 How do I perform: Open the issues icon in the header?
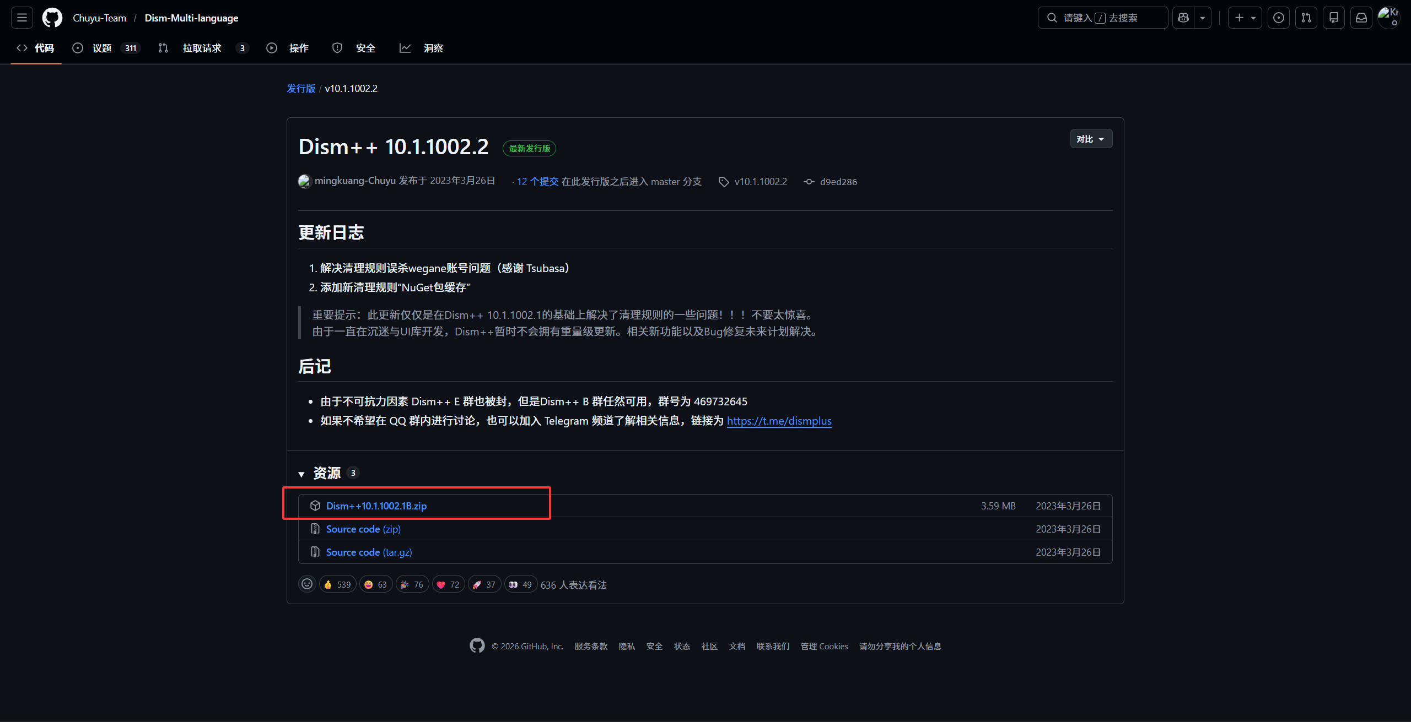(1278, 18)
